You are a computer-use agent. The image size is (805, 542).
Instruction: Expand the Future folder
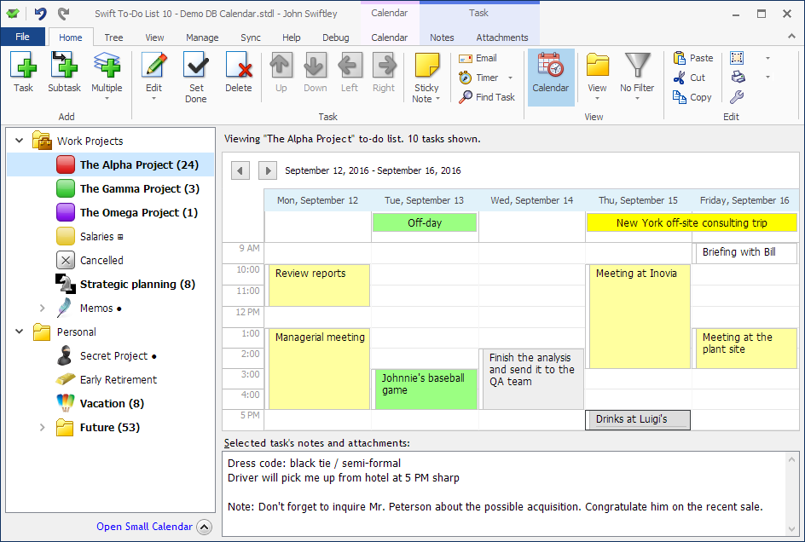pos(43,427)
